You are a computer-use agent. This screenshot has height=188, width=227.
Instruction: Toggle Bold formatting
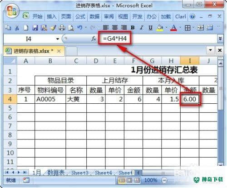[133, 28]
